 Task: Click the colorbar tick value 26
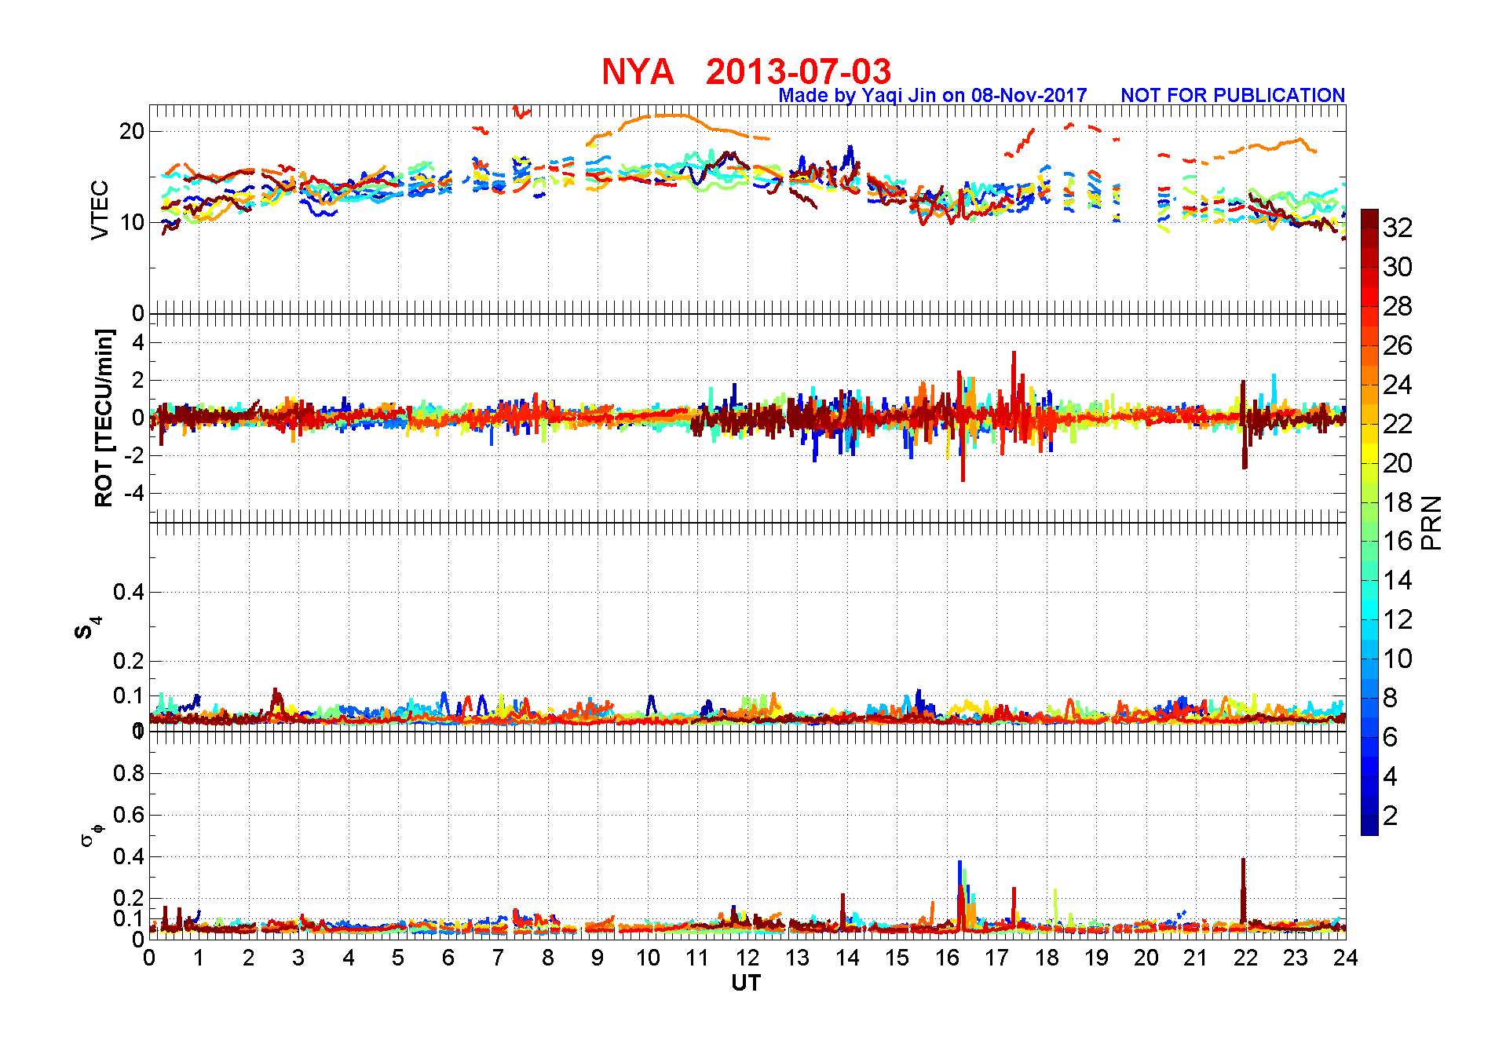pos(1398,345)
